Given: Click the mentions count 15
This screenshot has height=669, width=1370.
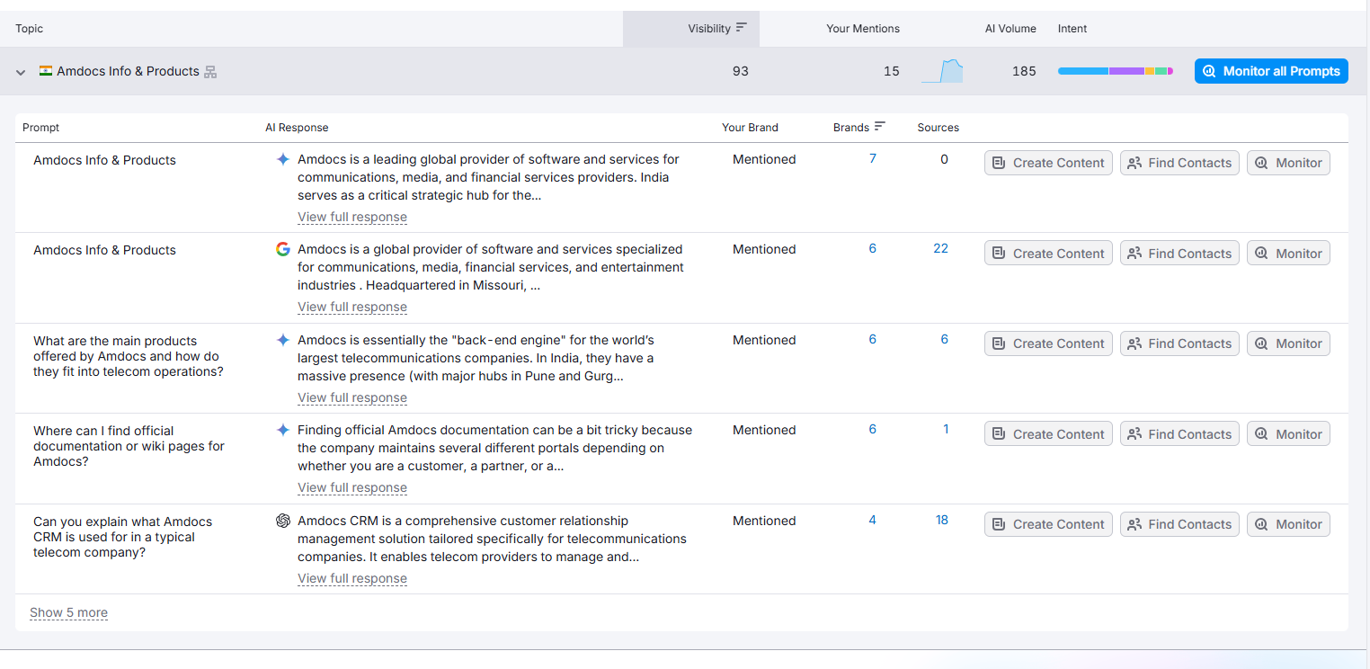Looking at the screenshot, I should coord(891,71).
